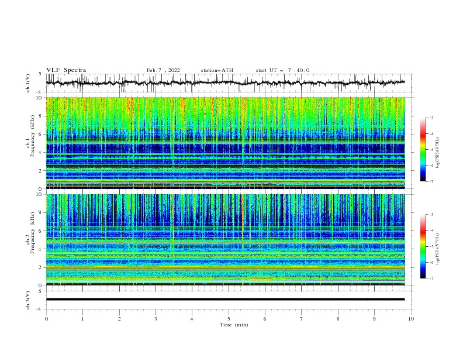Click the "ch.1(V)" waveform axis label
The image size is (463, 358).
[x=28, y=83]
